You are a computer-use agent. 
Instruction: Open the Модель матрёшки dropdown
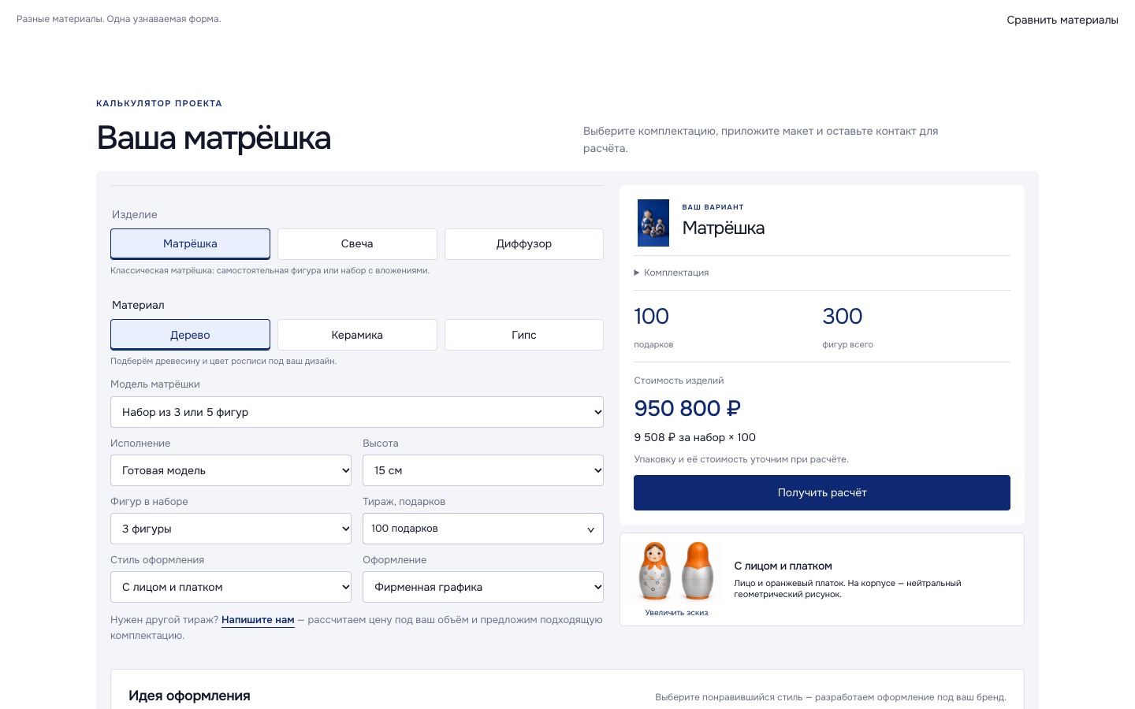pos(357,412)
